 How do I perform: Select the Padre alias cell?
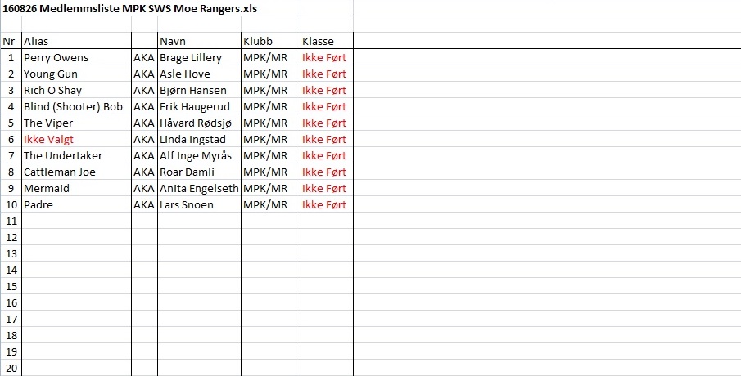click(x=77, y=204)
